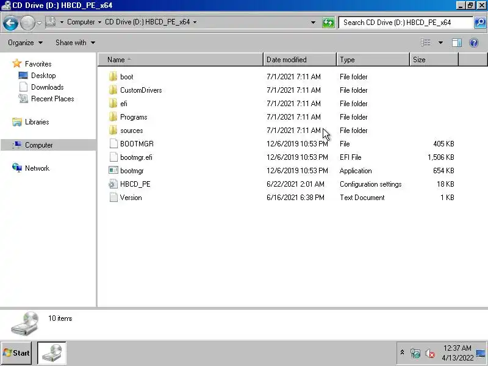Click the '6/16/2021 6:38 PM' date cell
The image size is (488, 366).
coord(295,198)
